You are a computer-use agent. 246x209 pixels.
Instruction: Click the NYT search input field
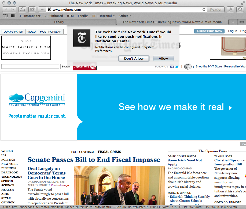pyautogui.click(x=30, y=66)
